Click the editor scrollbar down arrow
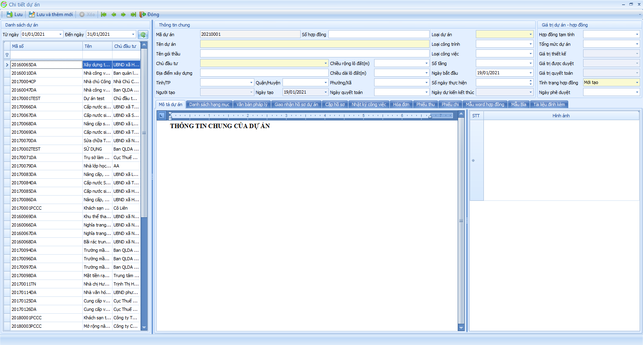The height and width of the screenshot is (345, 643). [461, 328]
